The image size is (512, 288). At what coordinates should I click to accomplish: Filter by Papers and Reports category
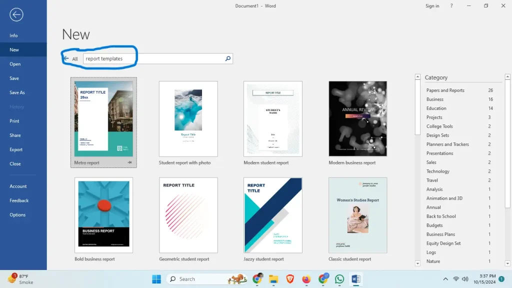(459, 90)
